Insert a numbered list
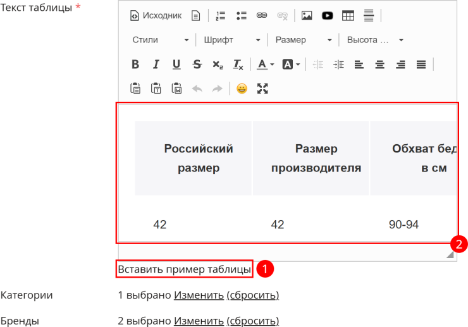The image size is (468, 327). pyautogui.click(x=221, y=16)
